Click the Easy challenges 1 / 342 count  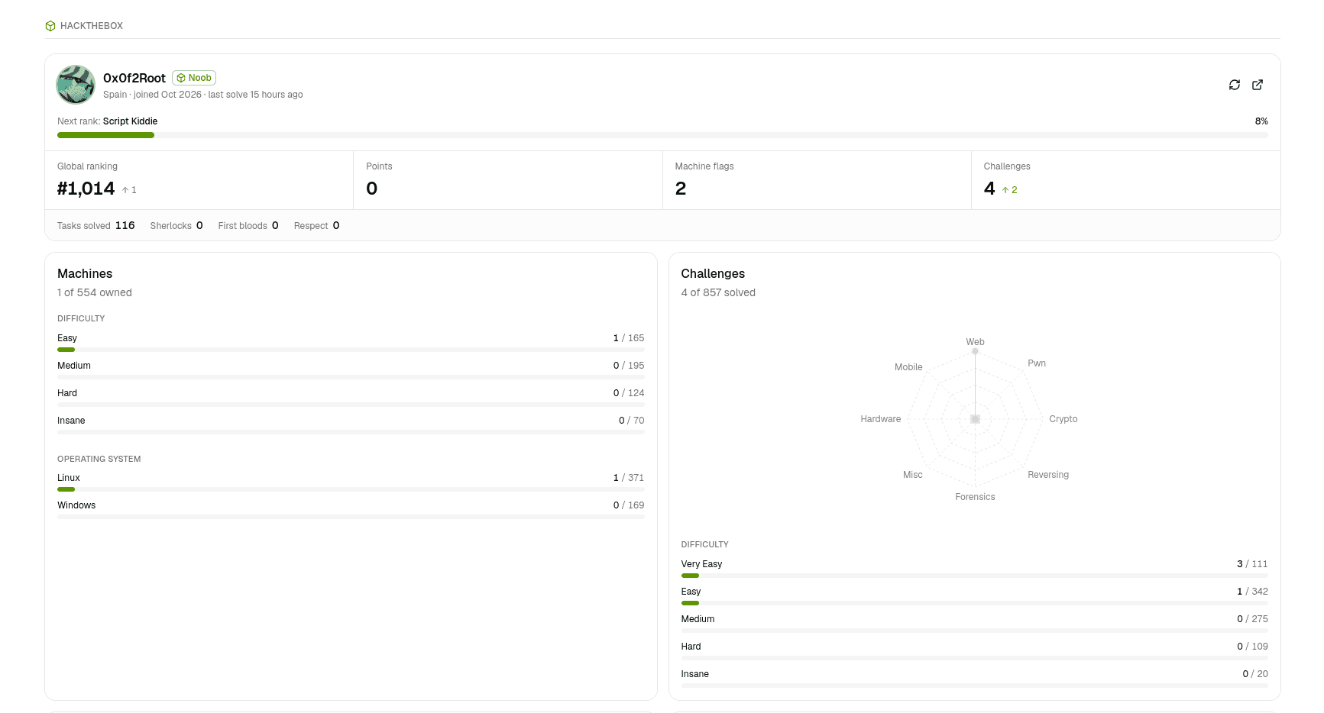click(1252, 592)
